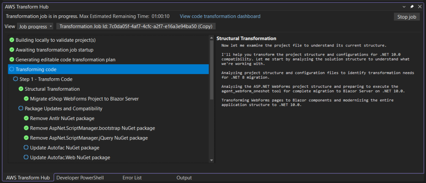Image resolution: width=426 pixels, height=183 pixels.
Task: Select Step 1 - Transform Code row
Action: (x=109, y=79)
